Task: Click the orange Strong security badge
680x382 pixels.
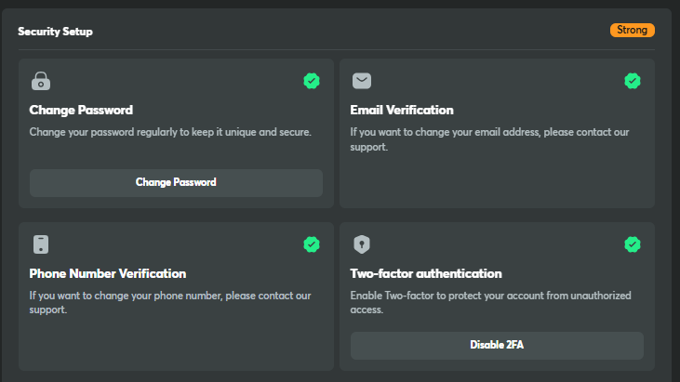Action: click(633, 31)
